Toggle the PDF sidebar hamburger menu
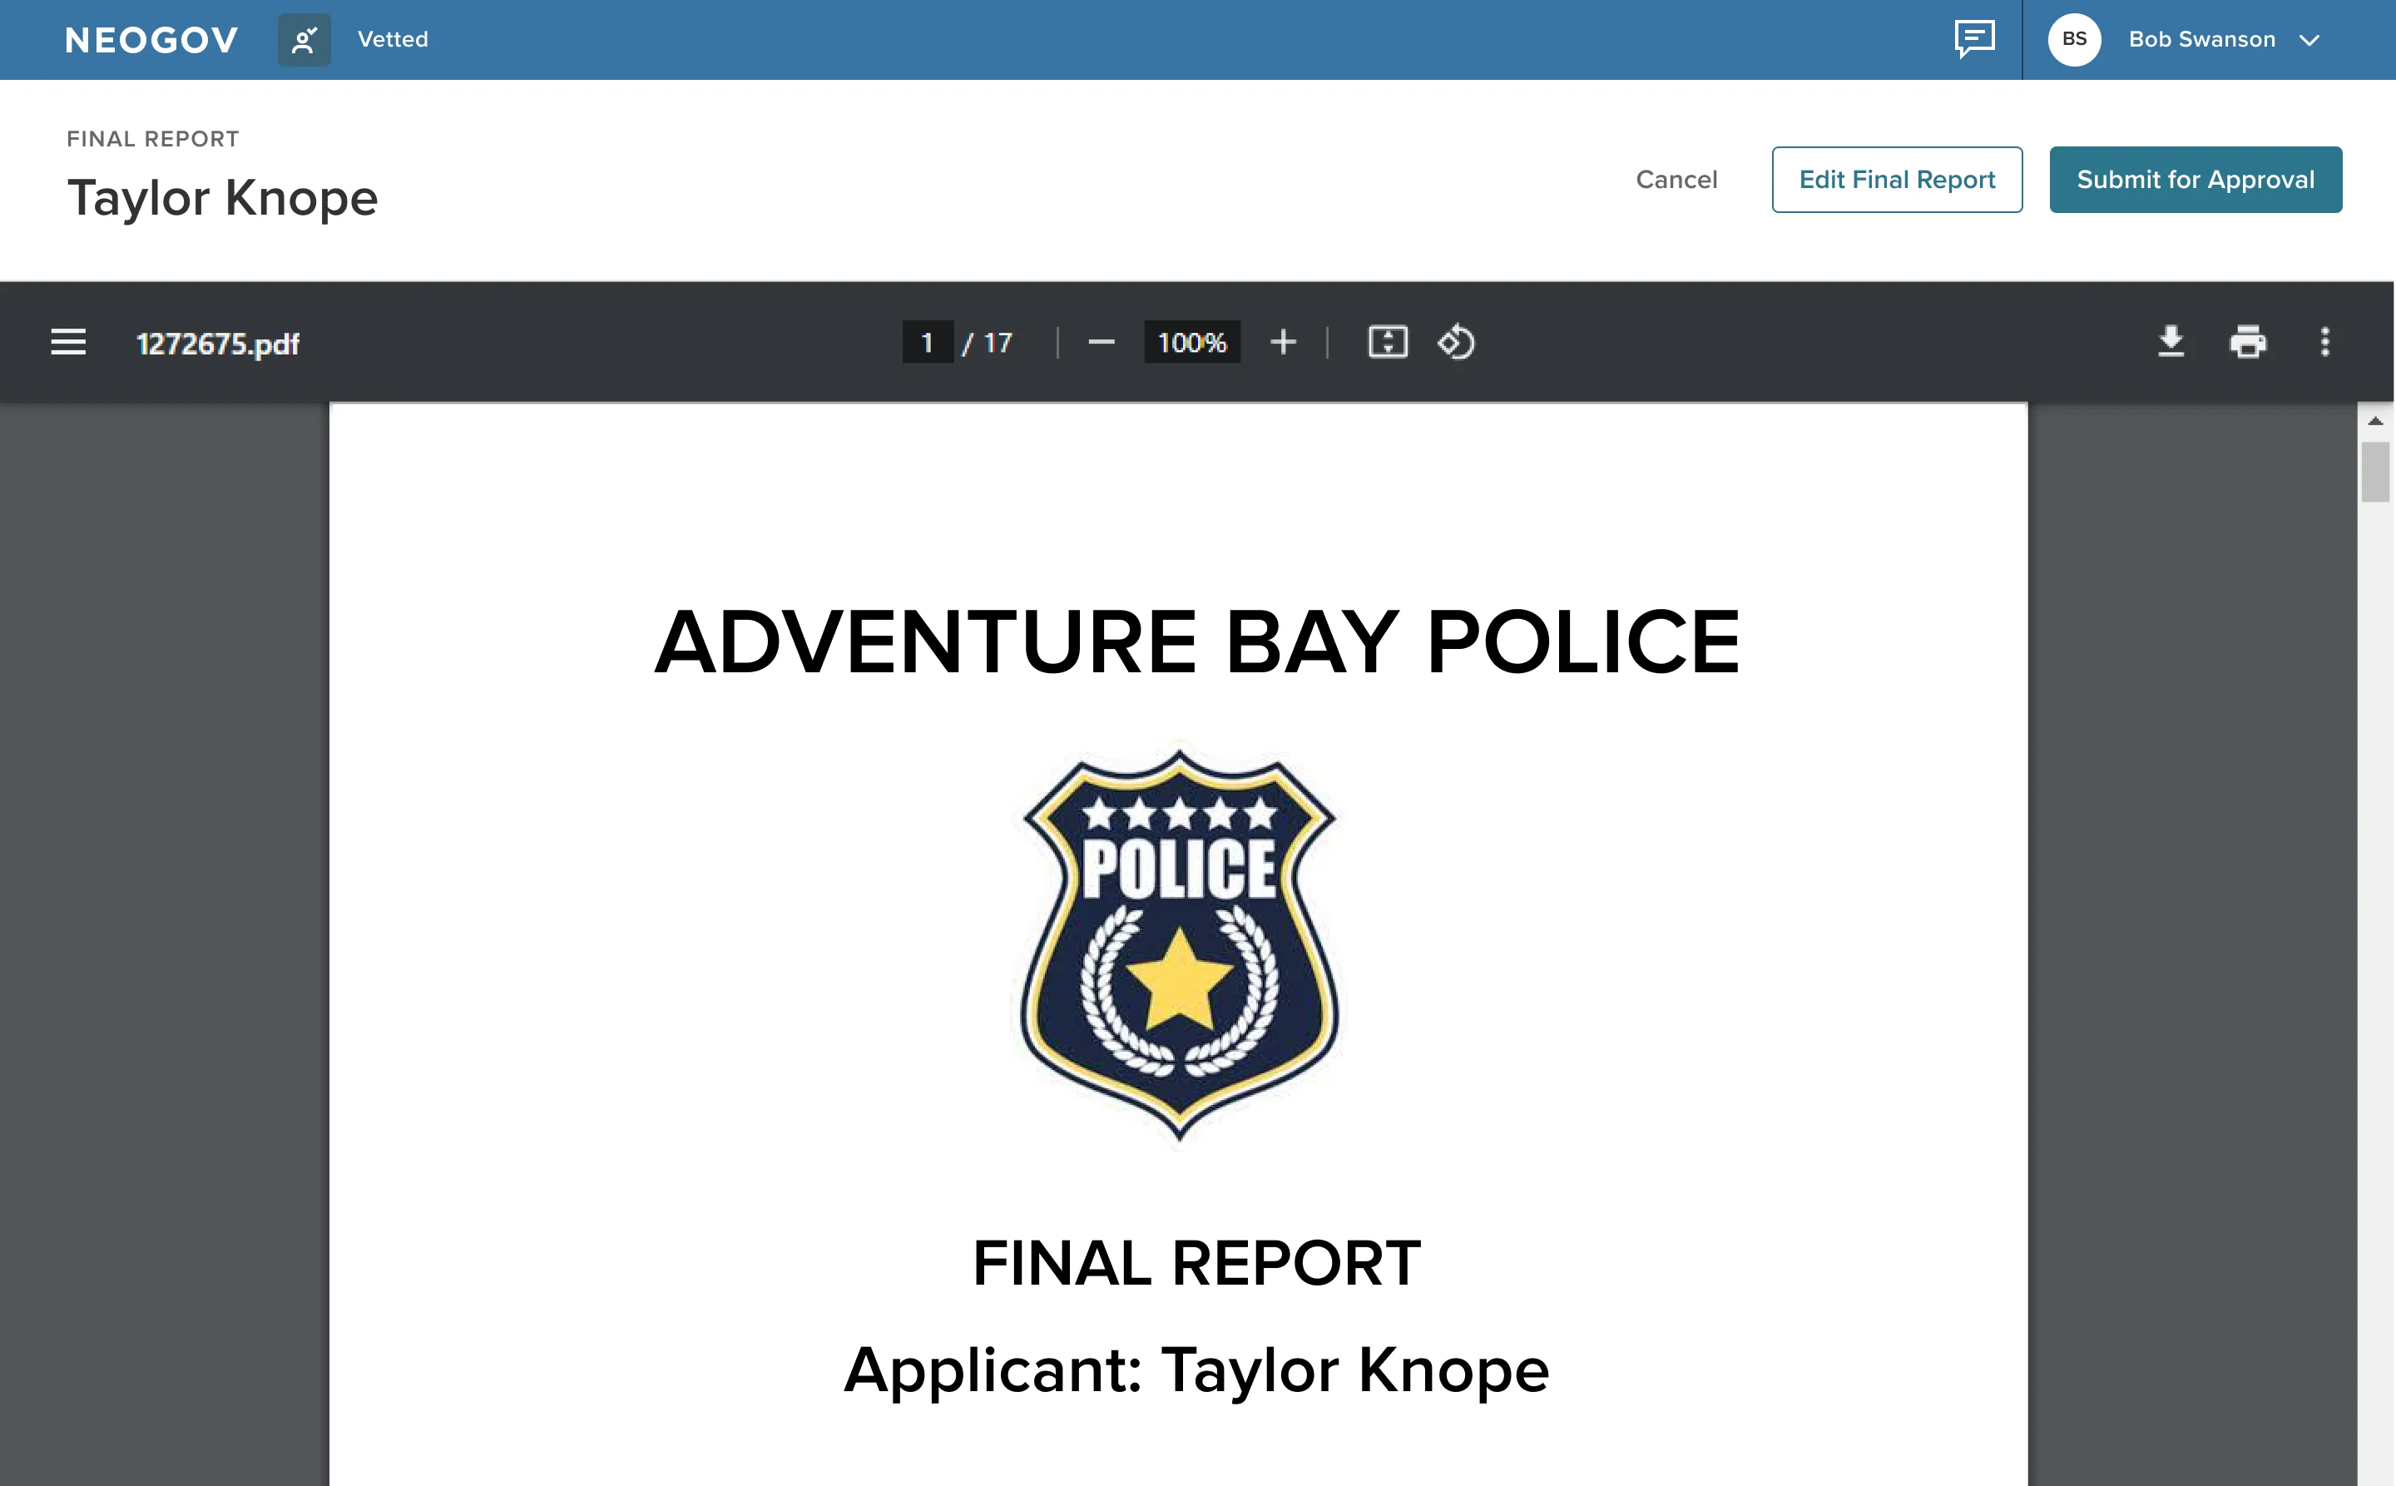The width and height of the screenshot is (2396, 1486). click(x=69, y=342)
